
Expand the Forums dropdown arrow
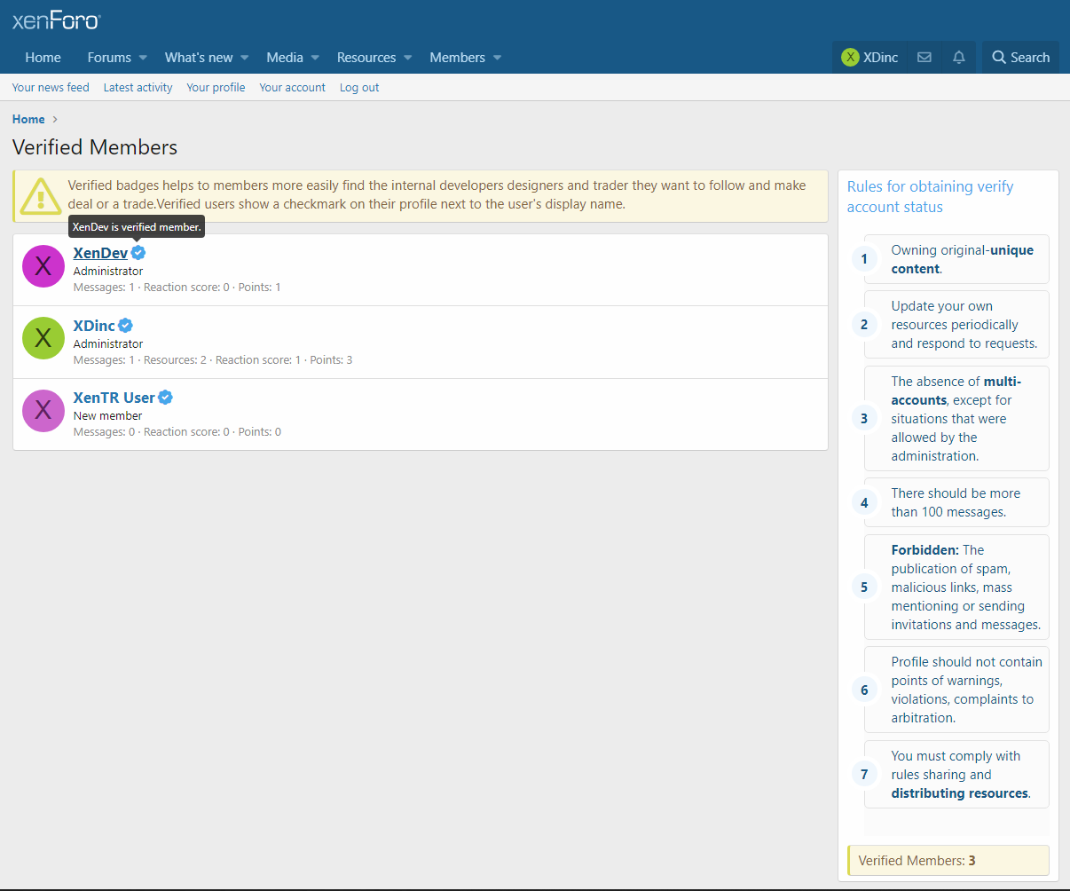[x=142, y=58]
